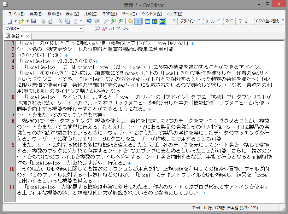Viewport: 288px width, 214px height.
Task: Open Find with magnifier icon
Action: [106, 21]
